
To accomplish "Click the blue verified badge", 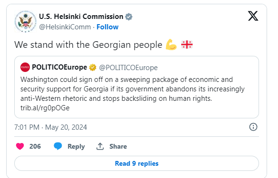I will (x=129, y=17).
